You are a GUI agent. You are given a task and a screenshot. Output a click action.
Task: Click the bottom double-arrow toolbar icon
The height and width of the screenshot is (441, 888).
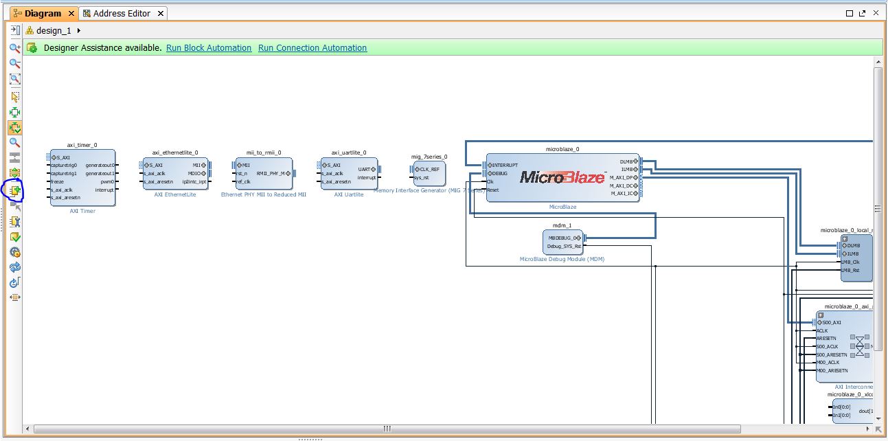point(14,297)
